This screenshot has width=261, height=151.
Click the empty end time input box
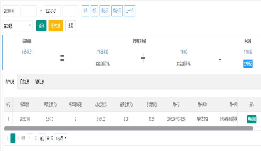70,11
